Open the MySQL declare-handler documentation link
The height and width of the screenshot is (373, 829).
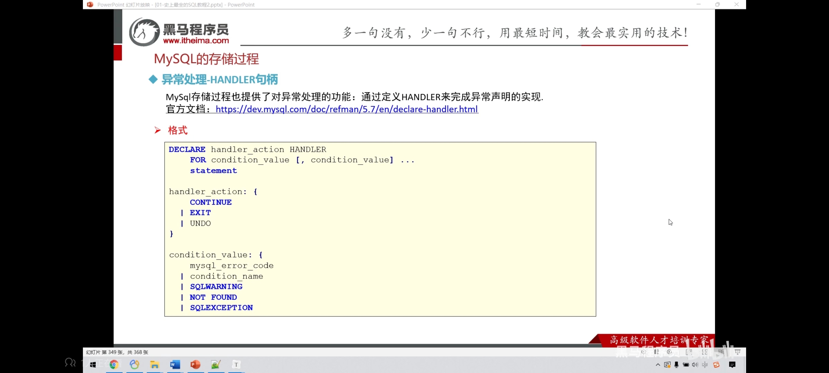click(x=347, y=110)
